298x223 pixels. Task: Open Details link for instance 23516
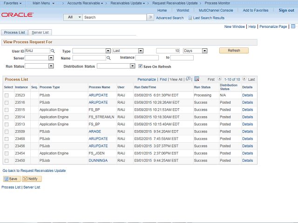(247, 102)
